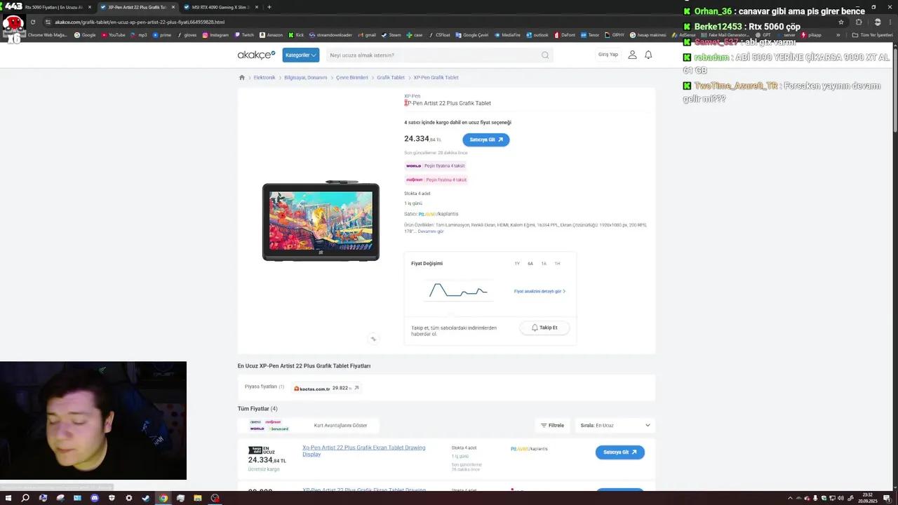
Task: Open the Windows taskbar search
Action: click(25, 498)
